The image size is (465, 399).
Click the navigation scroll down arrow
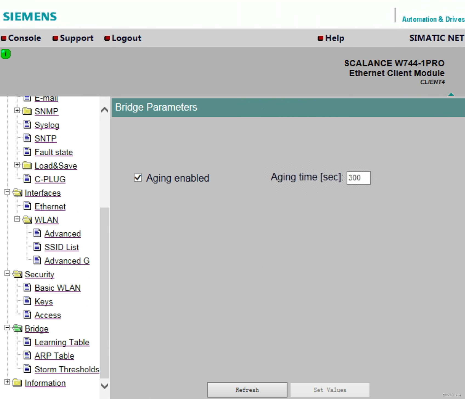(x=104, y=386)
